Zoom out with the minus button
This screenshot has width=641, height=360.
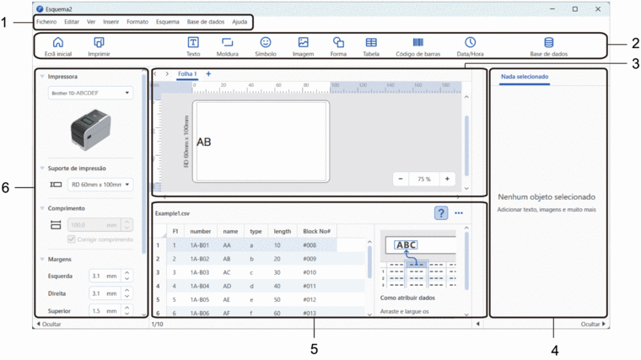[401, 179]
